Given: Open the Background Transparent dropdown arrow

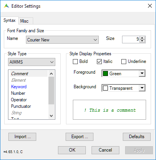Looking at the screenshot, I should (x=142, y=88).
